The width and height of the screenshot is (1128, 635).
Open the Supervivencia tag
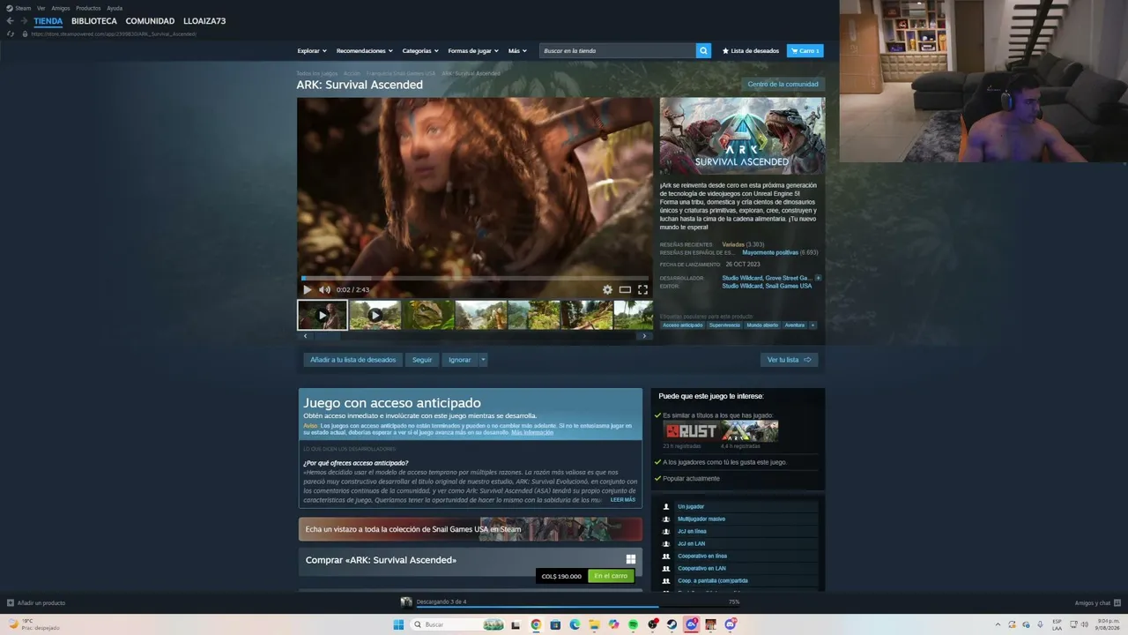(x=725, y=325)
